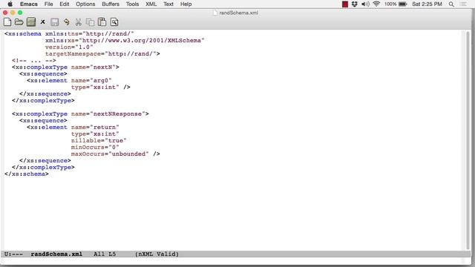The width and height of the screenshot is (475, 267).
Task: Open the Apple menu
Action: tap(10, 4)
